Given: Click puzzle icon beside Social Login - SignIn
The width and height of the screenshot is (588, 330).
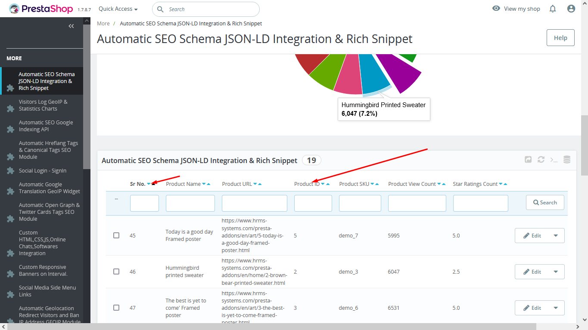Looking at the screenshot, I should 10,170.
